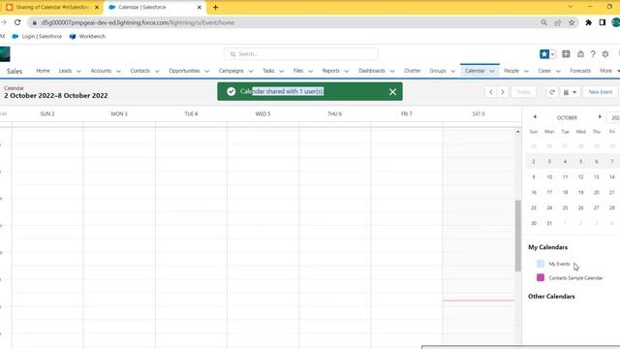Open the calendar view switcher dropdown
620x349 pixels.
pyautogui.click(x=570, y=92)
